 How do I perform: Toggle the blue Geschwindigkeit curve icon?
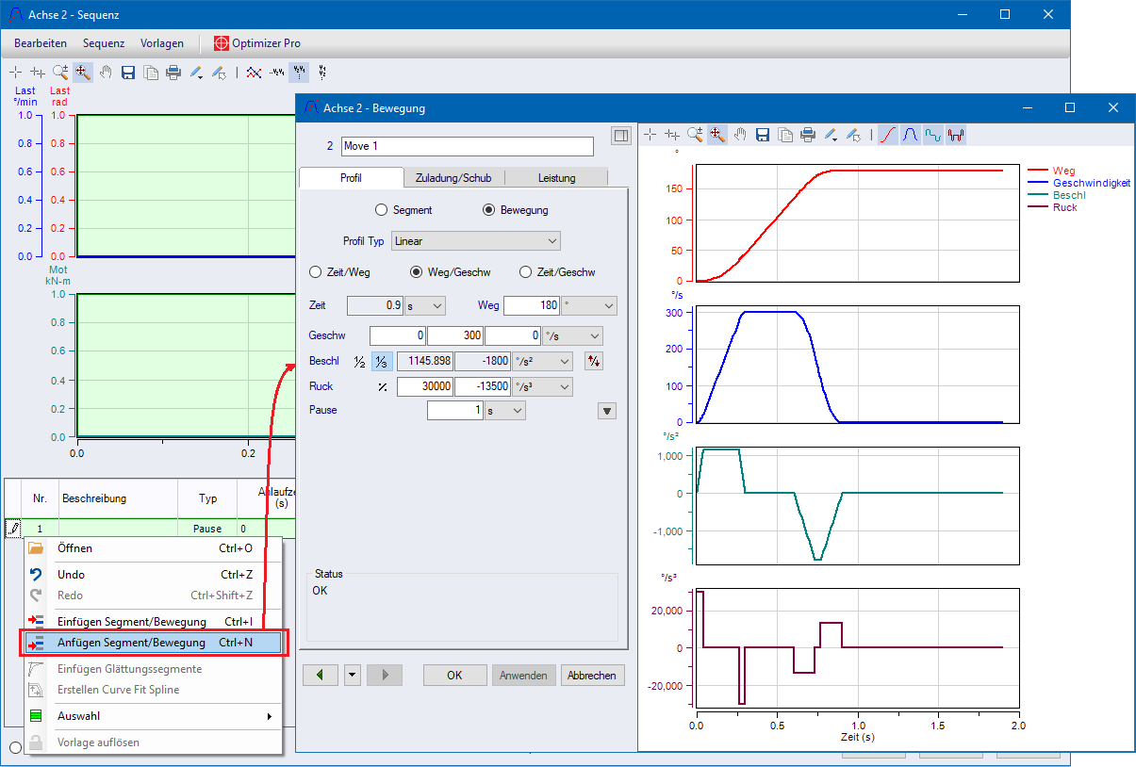[911, 135]
